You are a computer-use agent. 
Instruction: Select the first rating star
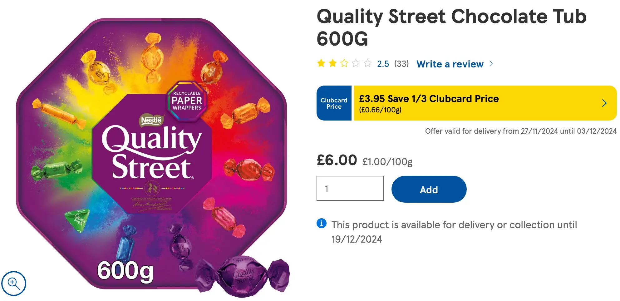coord(322,63)
